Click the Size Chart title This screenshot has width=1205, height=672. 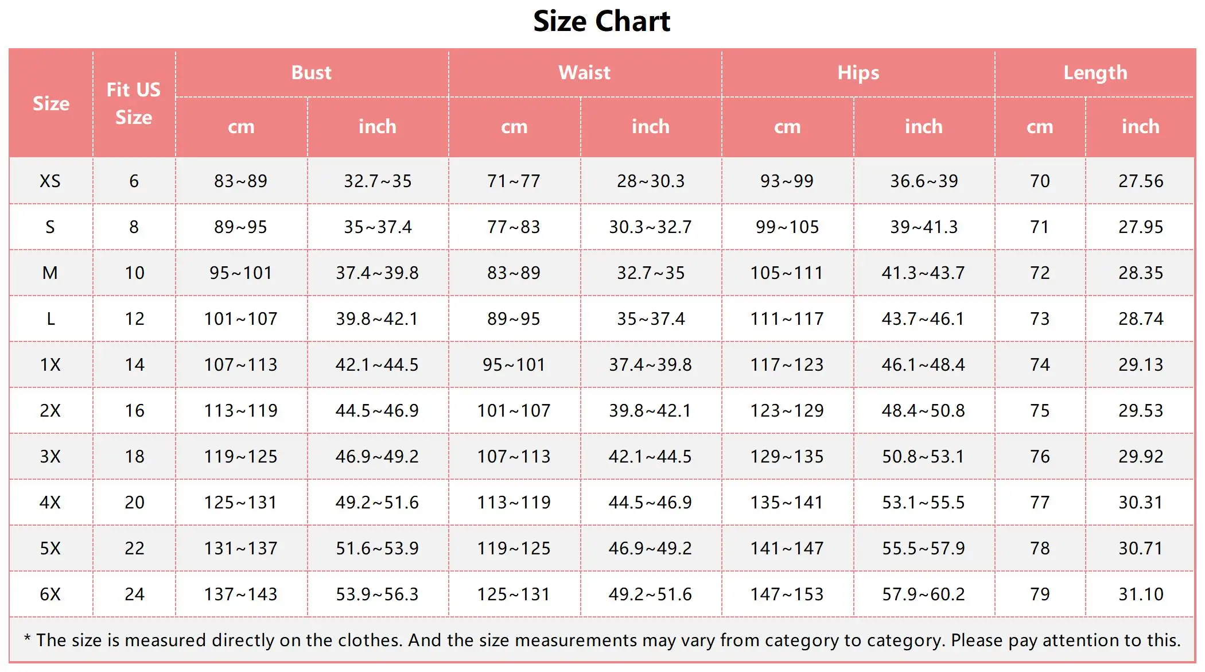[601, 22]
